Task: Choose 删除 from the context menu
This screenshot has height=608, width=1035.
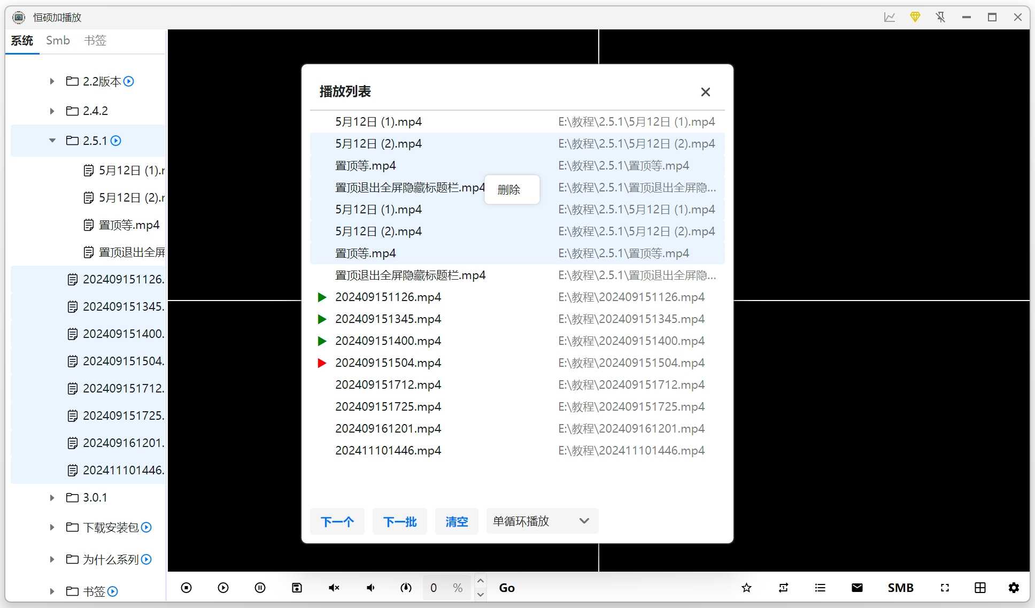Action: [509, 189]
